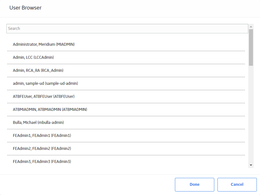Click the "mbulla-admin" username text
The image size is (260, 195).
[50, 123]
